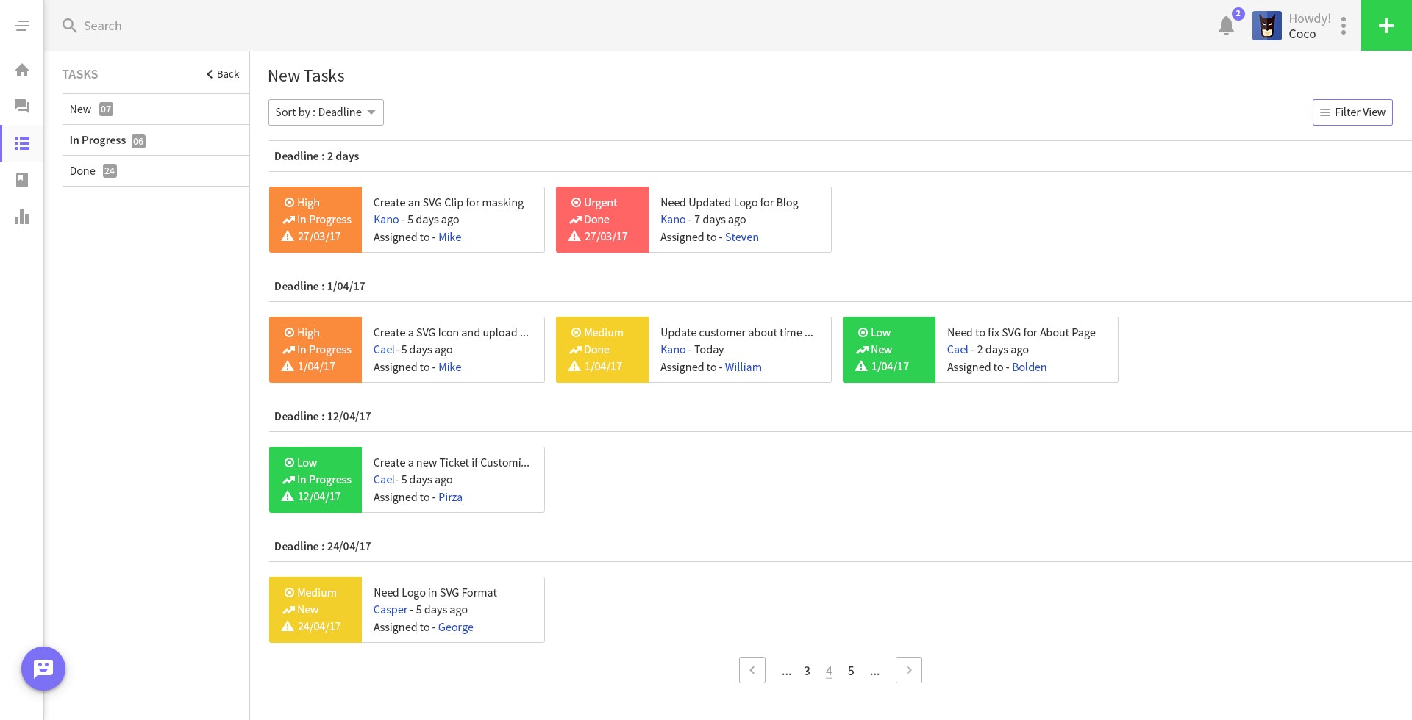
Task: Open task 'Need to fix SVG for About Page'
Action: click(1021, 333)
